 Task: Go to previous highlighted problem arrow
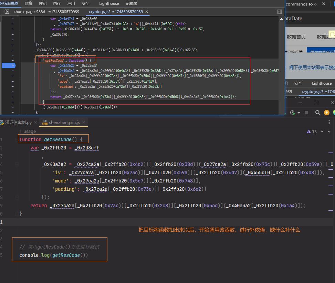click(x=322, y=132)
